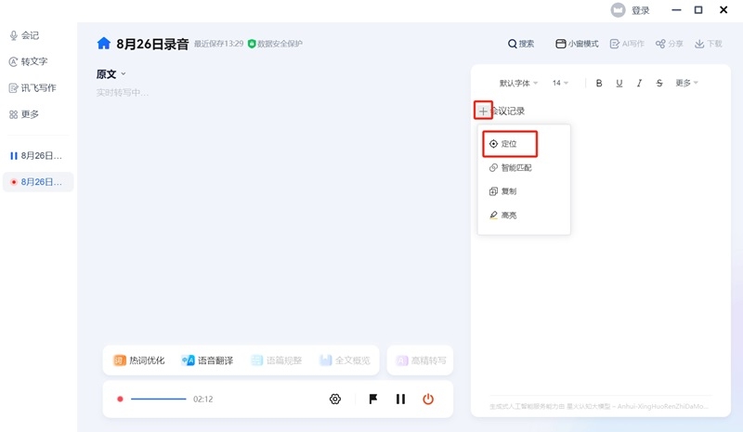Click the 实时转写中 placeholder text
Viewport: 743px width, 432px height.
(123, 93)
